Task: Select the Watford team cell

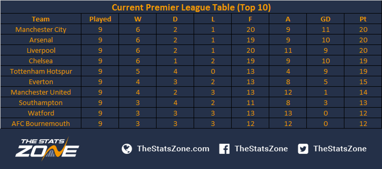Action: [x=41, y=113]
